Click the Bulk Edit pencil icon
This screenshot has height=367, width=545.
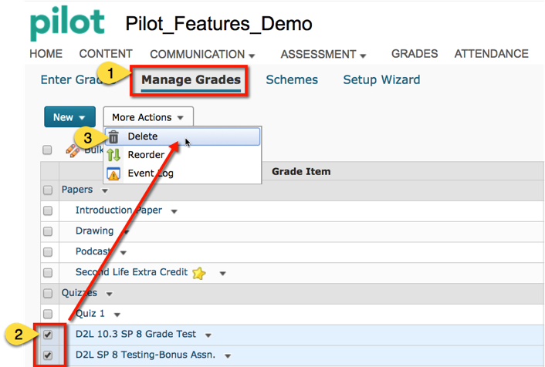tap(73, 150)
